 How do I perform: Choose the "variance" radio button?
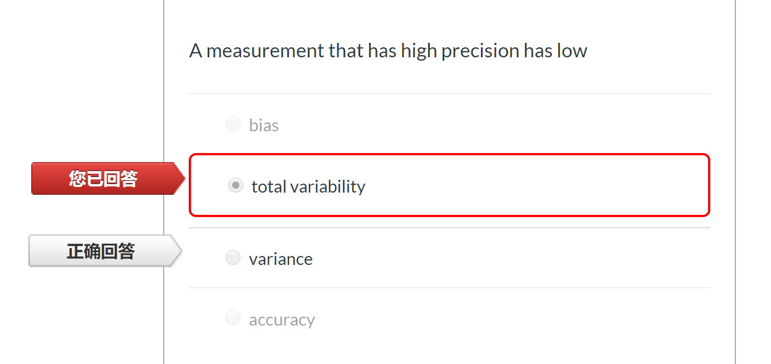click(233, 258)
